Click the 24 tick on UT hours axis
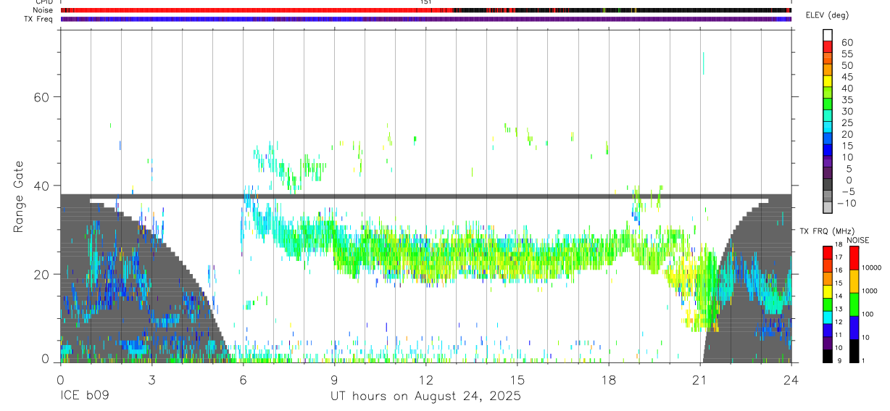This screenshot has width=890, height=411. click(x=791, y=380)
